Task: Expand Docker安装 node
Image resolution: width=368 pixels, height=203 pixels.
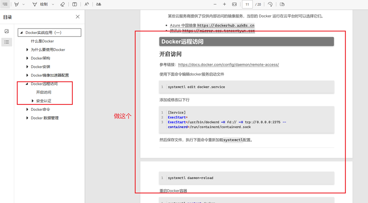Action: click(x=27, y=67)
